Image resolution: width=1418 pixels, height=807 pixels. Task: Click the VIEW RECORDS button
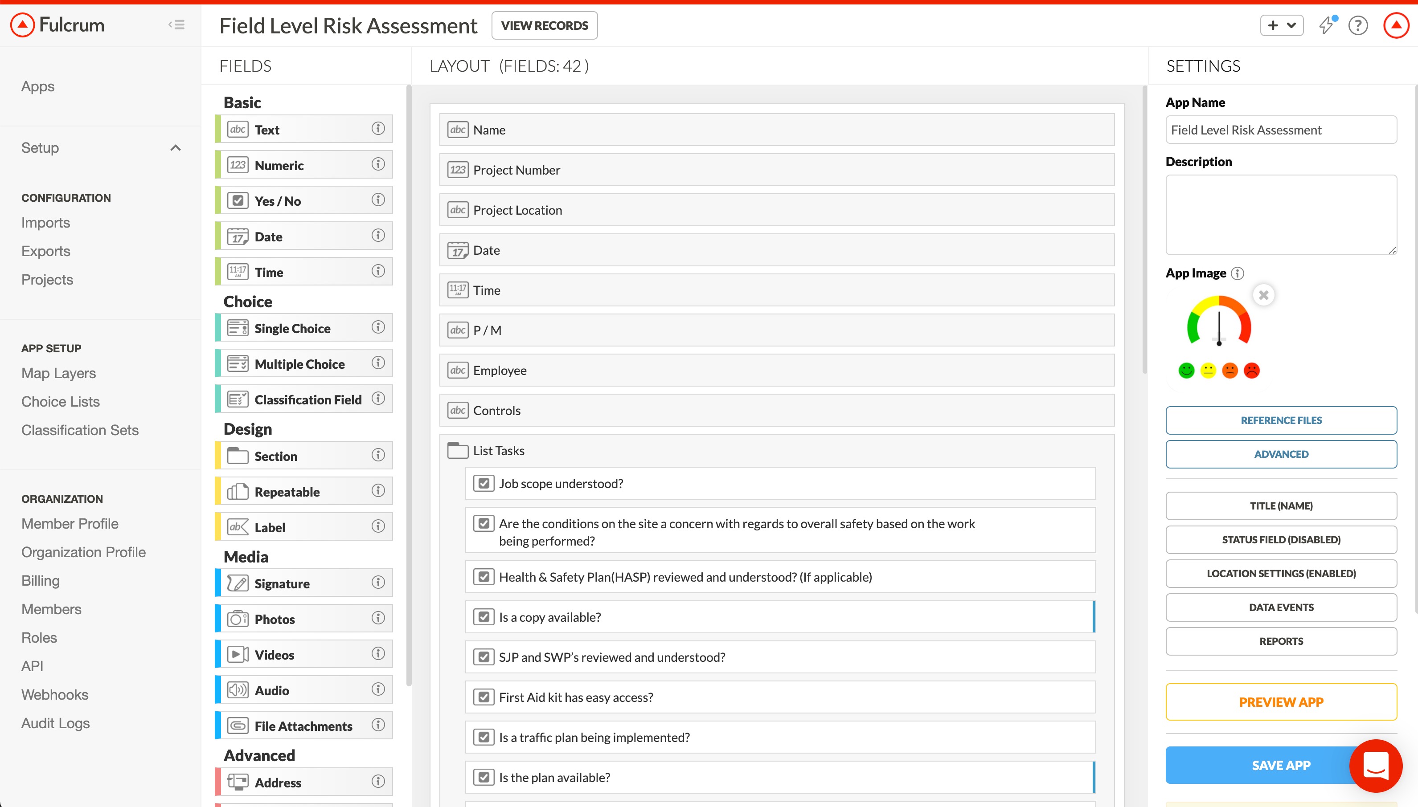pyautogui.click(x=544, y=25)
